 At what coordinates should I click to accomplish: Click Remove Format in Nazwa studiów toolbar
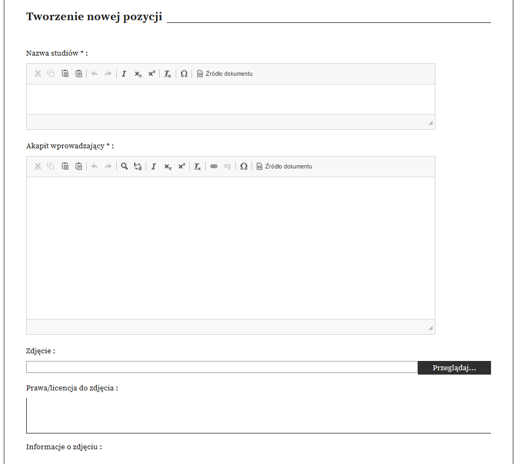168,74
